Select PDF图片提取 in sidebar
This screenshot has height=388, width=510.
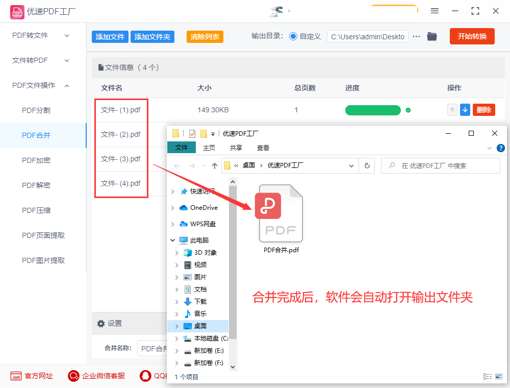point(43,261)
